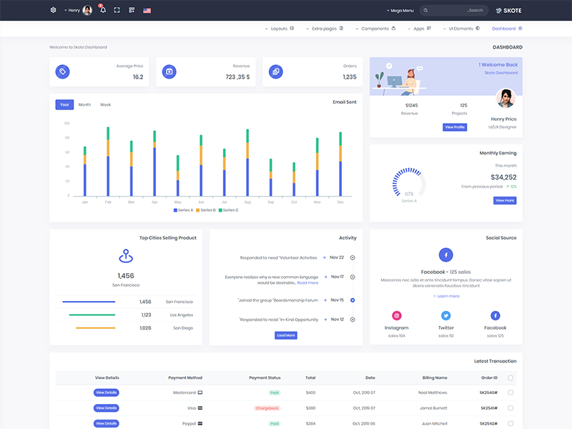Open the notifications bell icon
The image size is (572, 429).
[x=103, y=11]
